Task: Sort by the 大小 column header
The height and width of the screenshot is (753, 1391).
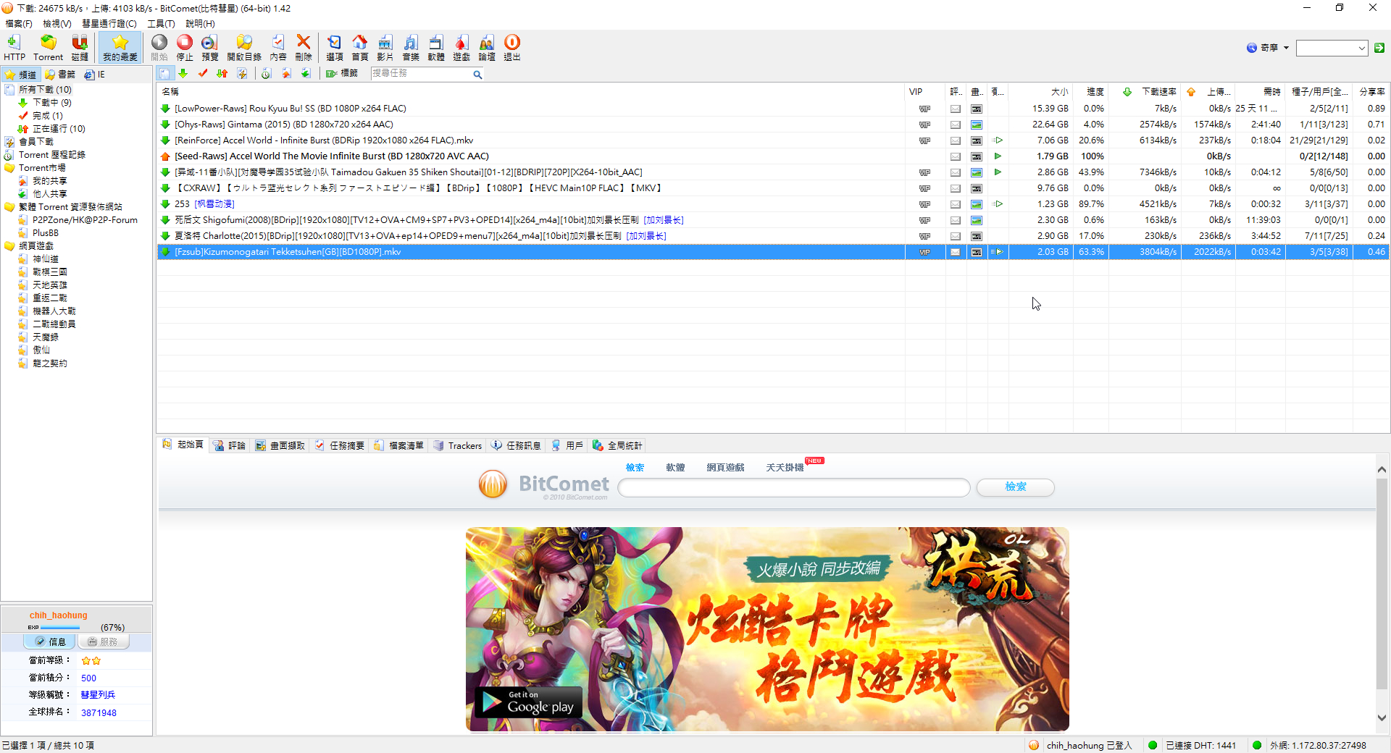Action: tap(1060, 92)
